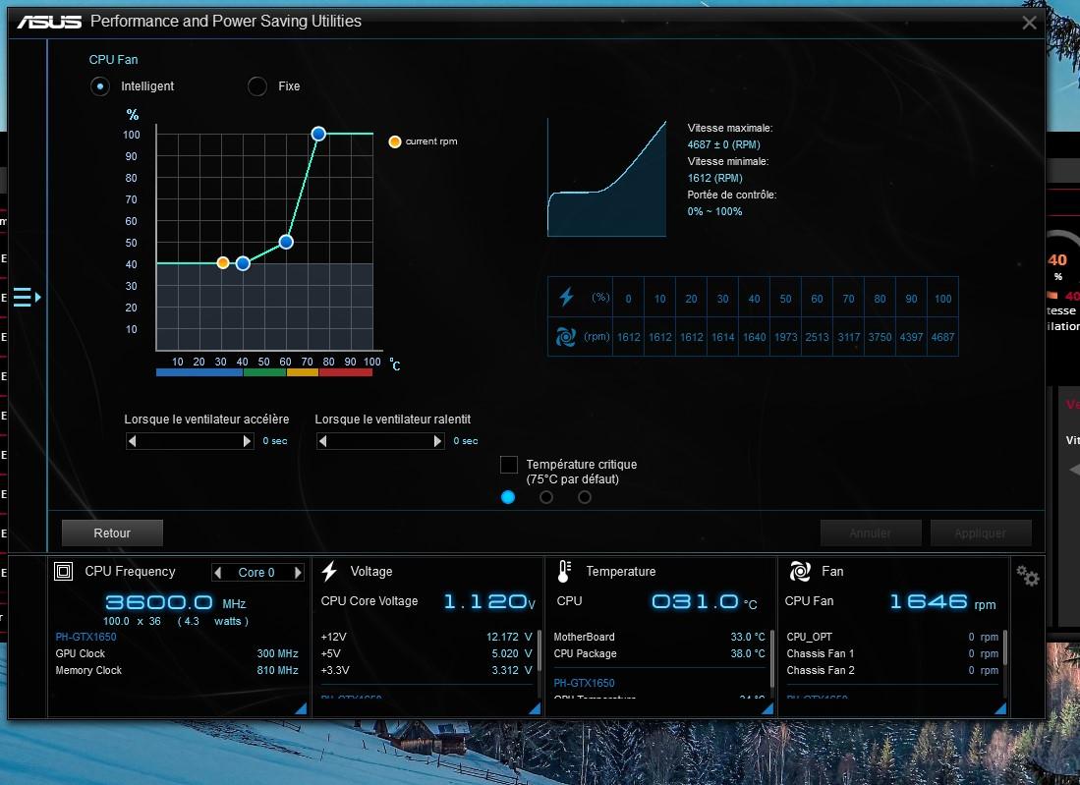Viewport: 1080px width, 785px height.
Task: Click PH-GTX1650 label in Temperature panel
Action: tap(584, 683)
